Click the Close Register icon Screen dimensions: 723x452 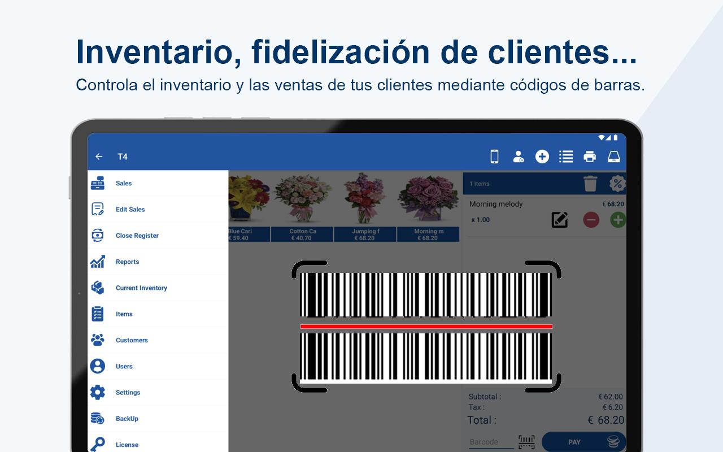(98, 236)
